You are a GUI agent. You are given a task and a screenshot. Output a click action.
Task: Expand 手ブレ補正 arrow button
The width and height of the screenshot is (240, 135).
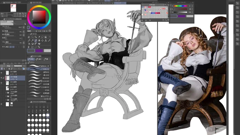24,47
